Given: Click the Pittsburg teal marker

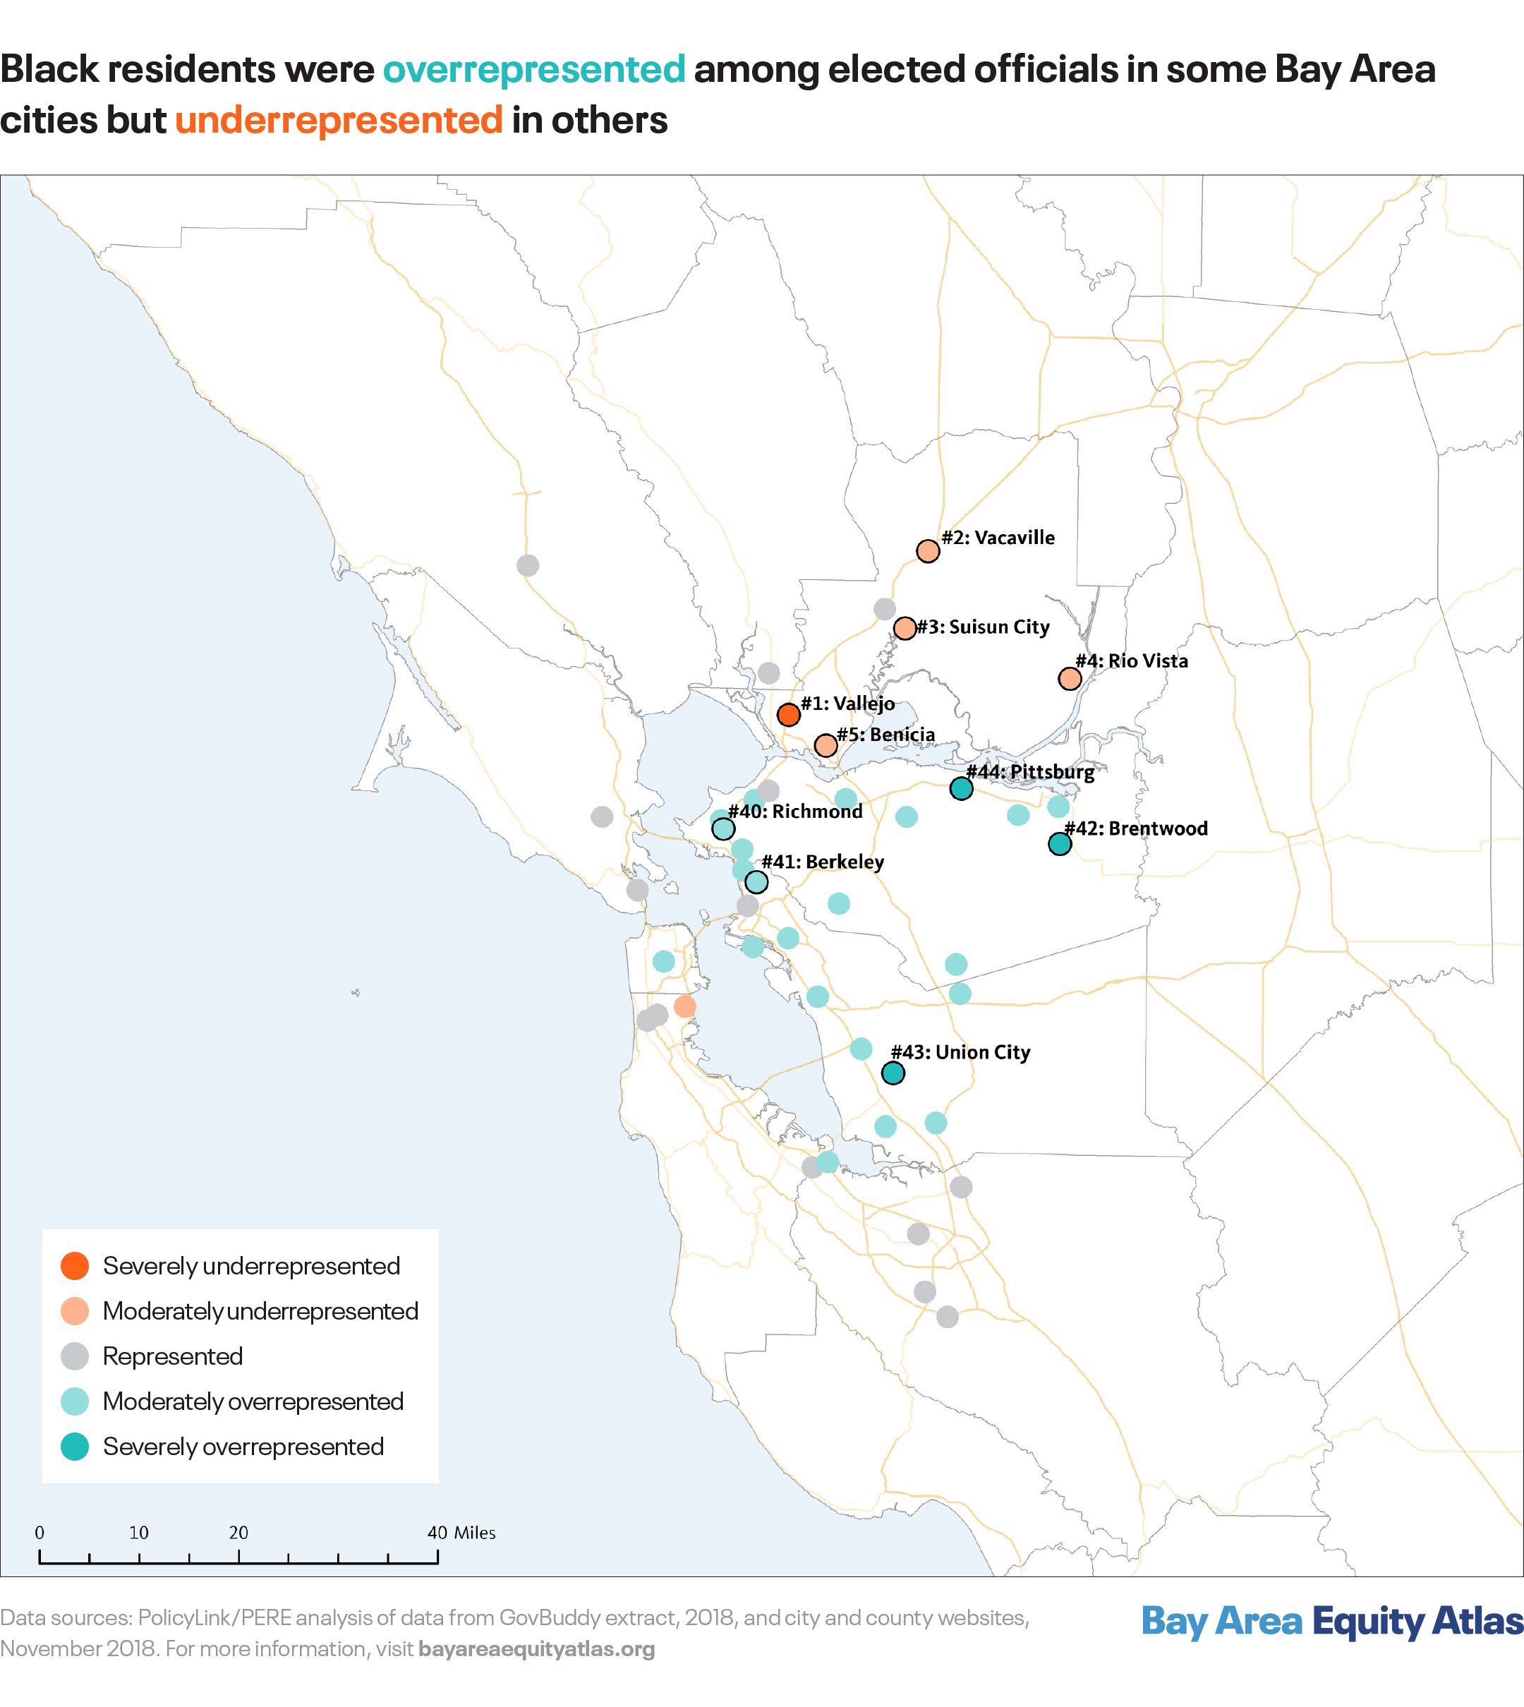Looking at the screenshot, I should 961,788.
